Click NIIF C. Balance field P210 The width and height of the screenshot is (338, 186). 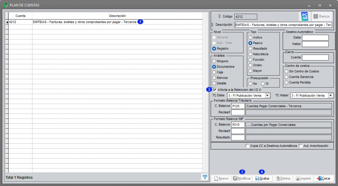point(238,125)
